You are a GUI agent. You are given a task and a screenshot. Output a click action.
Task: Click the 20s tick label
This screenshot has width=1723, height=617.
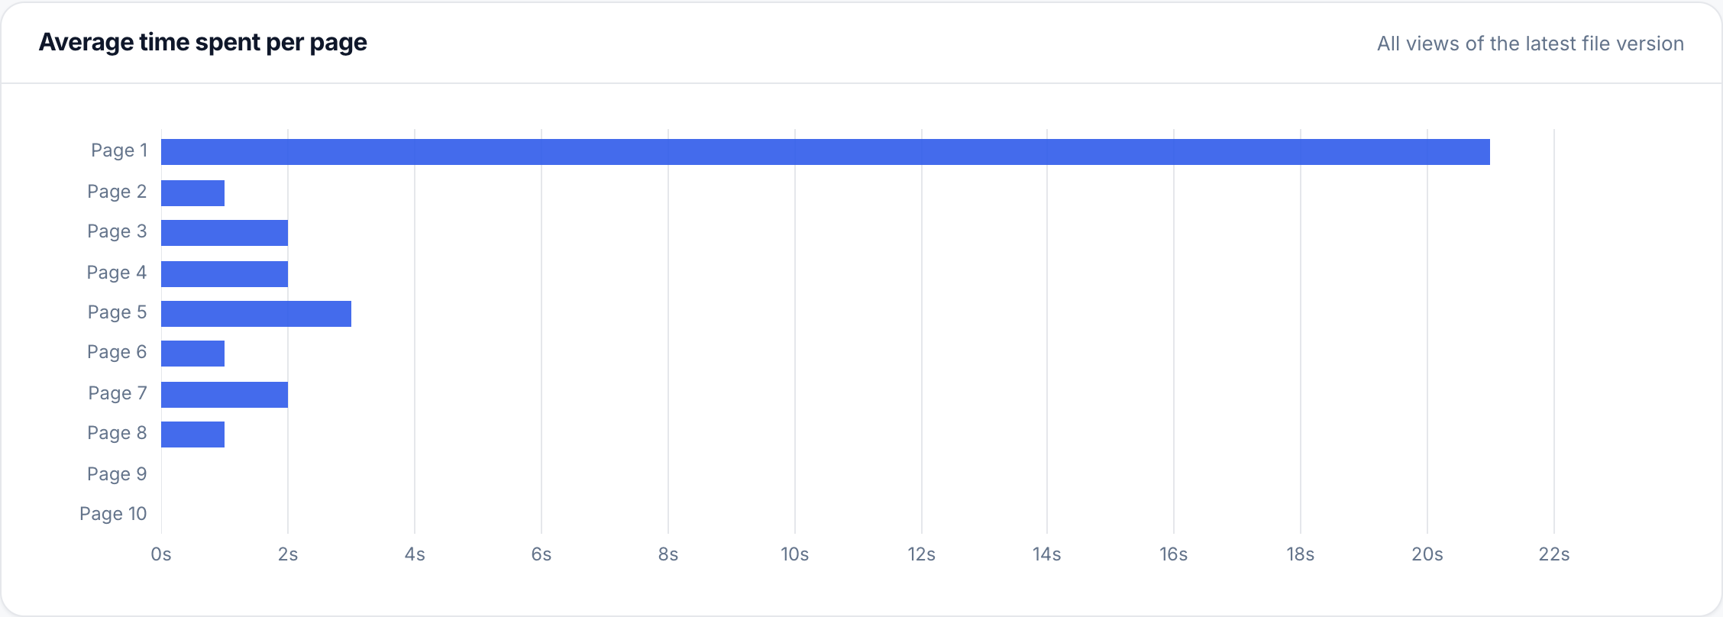pyautogui.click(x=1427, y=554)
